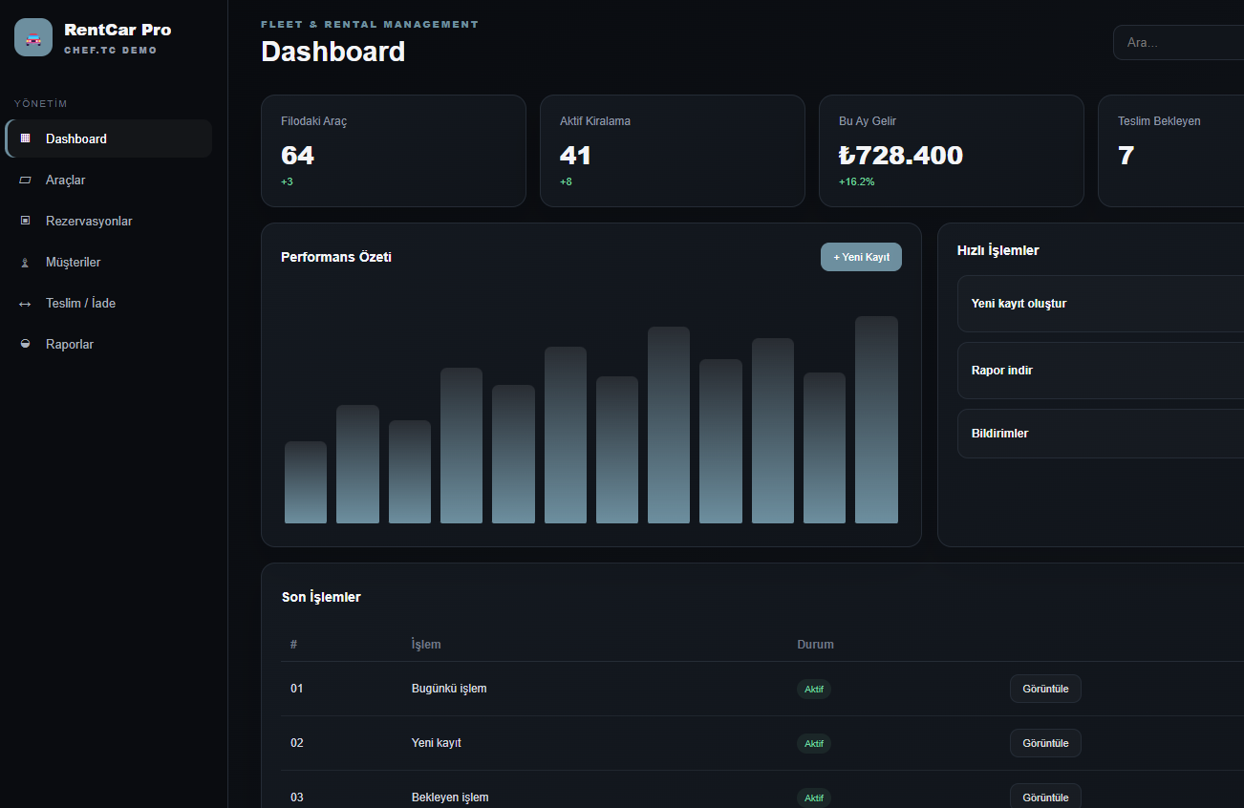Click Aktif badge in row 03
The height and width of the screenshot is (808, 1244).
click(814, 797)
